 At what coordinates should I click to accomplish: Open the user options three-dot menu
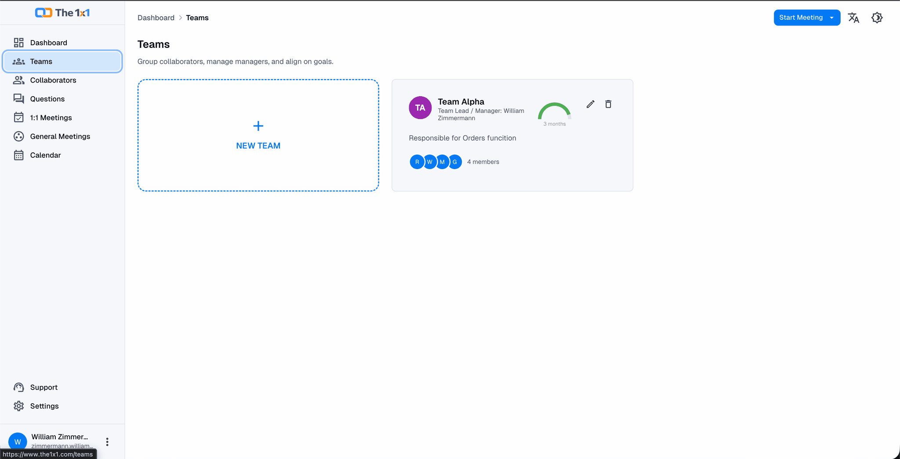pyautogui.click(x=107, y=441)
